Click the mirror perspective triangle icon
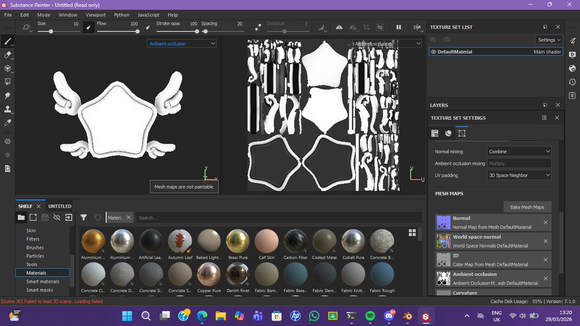The image size is (580, 326). point(339,28)
